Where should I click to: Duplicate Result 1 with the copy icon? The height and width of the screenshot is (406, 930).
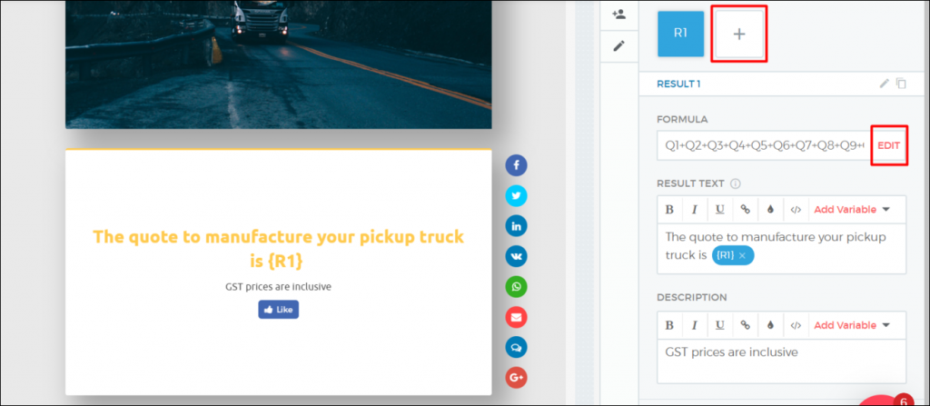pos(901,84)
